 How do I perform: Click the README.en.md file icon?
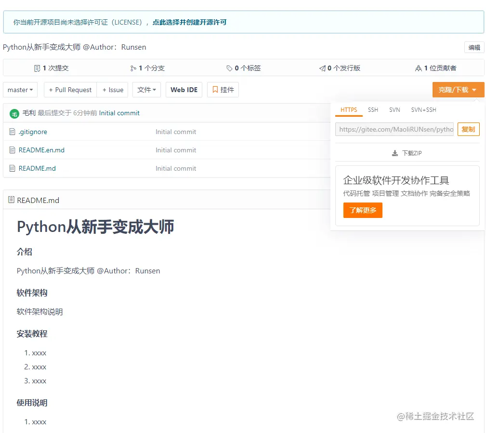click(12, 150)
